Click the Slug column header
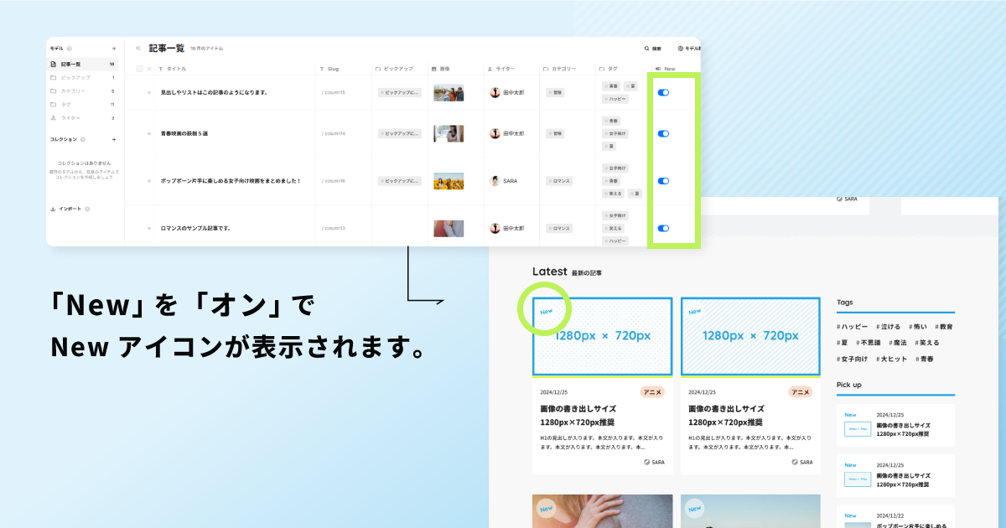Image resolution: width=1006 pixels, height=528 pixels. tap(329, 69)
